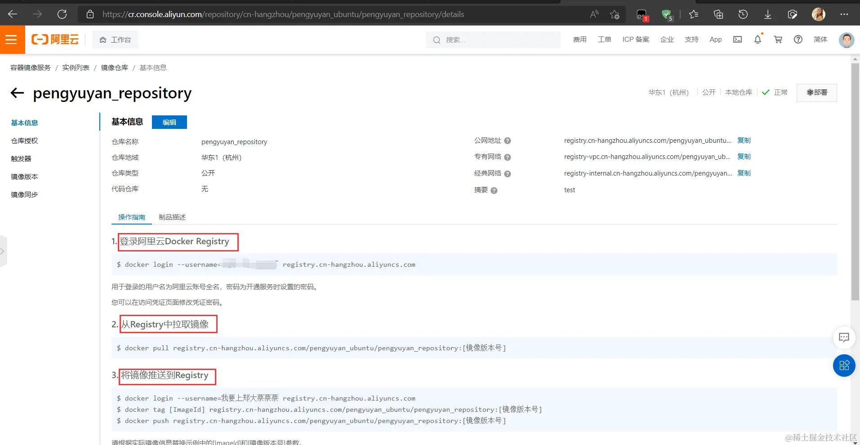Open notifications bell icon
Image resolution: width=860 pixels, height=445 pixels.
[758, 40]
